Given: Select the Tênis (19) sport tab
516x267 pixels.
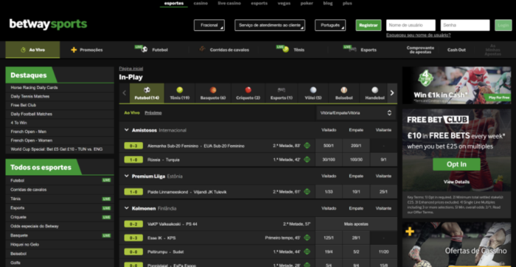Looking at the screenshot, I should tap(180, 93).
